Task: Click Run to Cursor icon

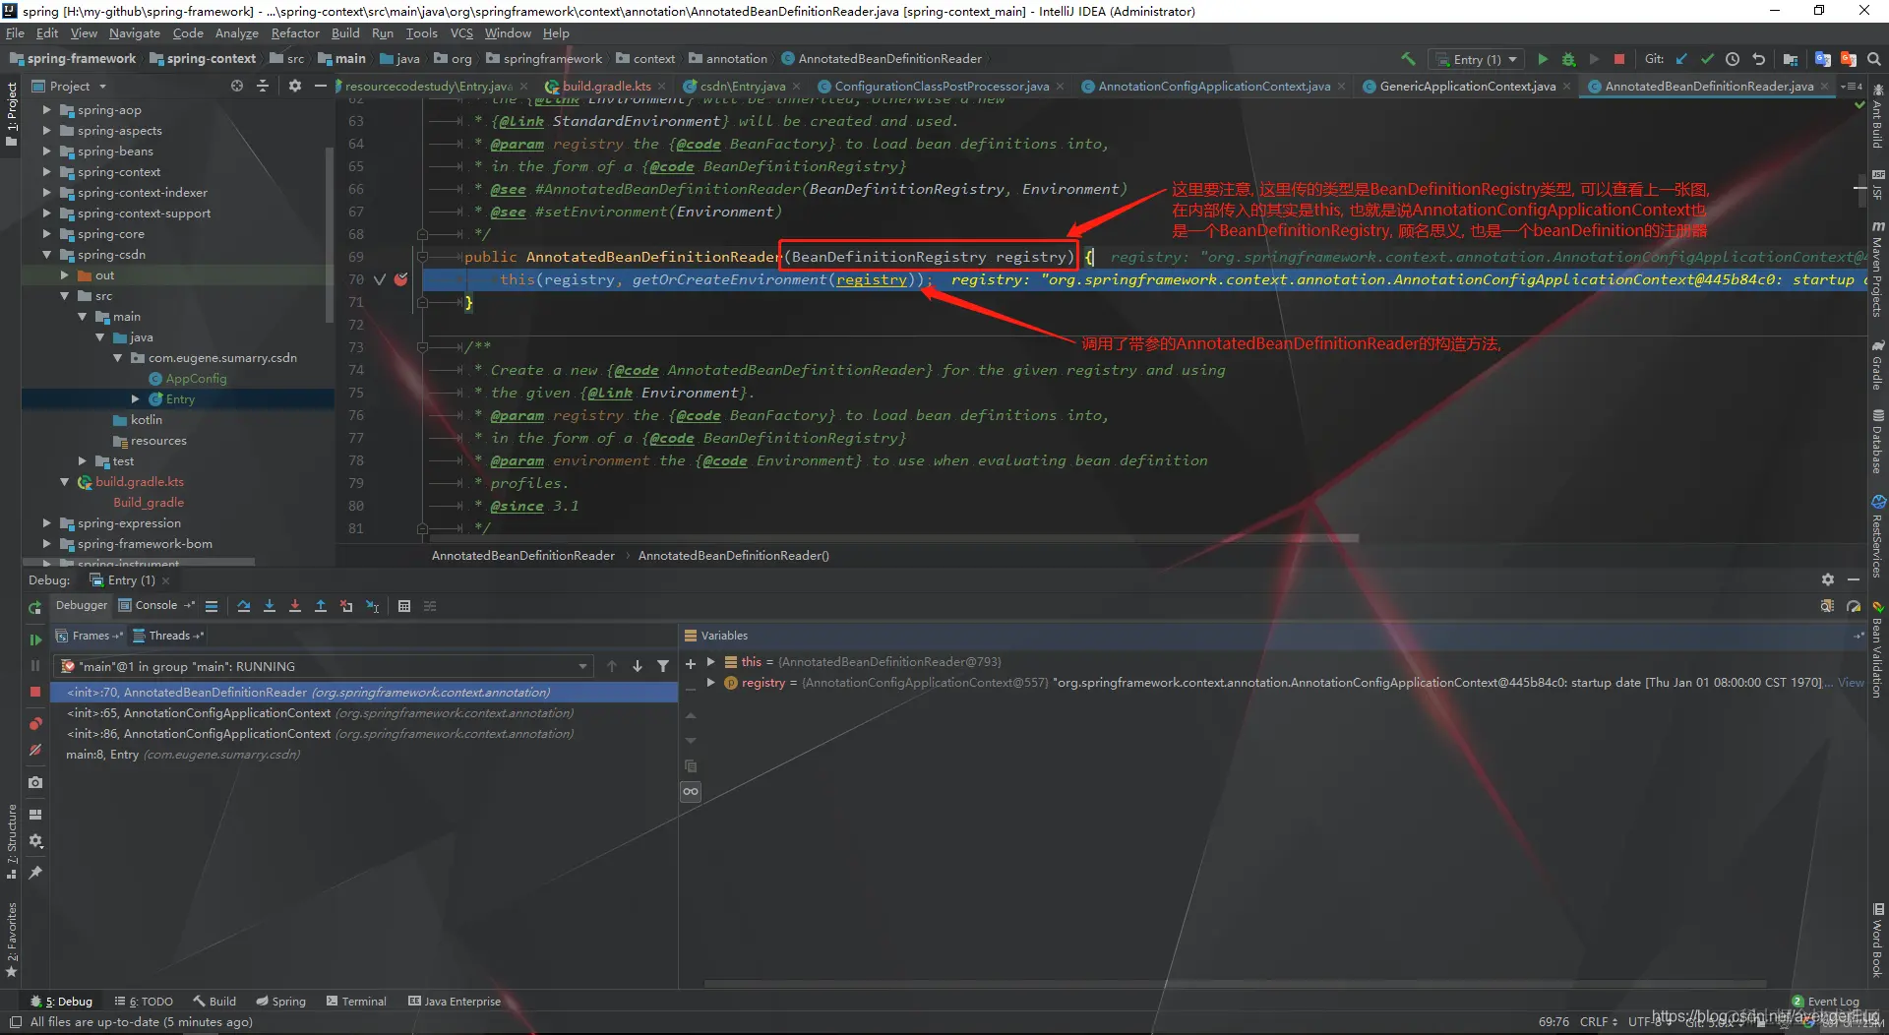Action: point(372,606)
